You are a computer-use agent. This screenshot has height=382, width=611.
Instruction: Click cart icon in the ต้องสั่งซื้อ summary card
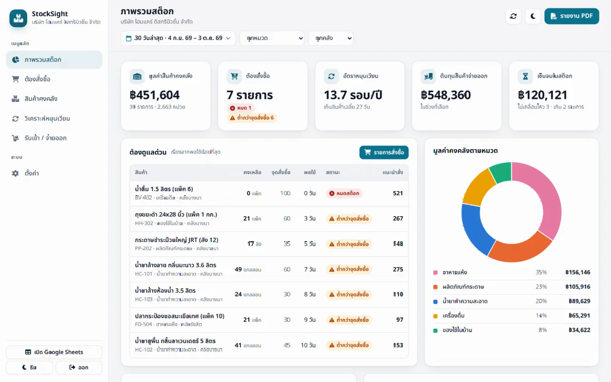click(234, 76)
